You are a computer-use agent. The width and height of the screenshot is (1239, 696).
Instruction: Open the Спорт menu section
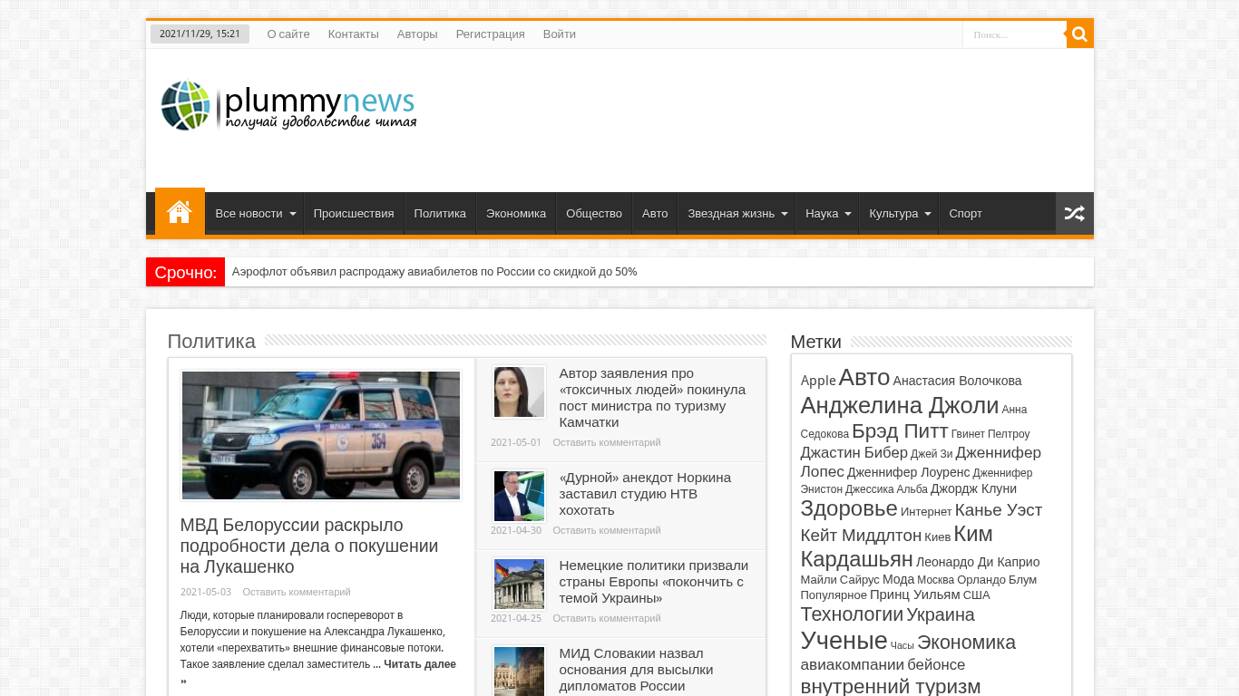pos(965,214)
